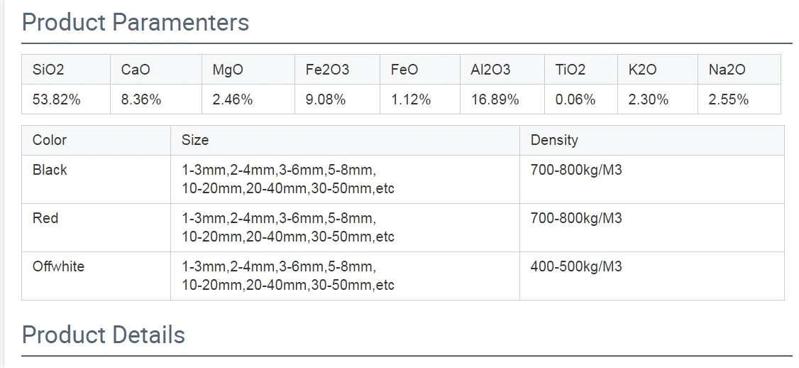Click the CaO column header

[x=156, y=70]
